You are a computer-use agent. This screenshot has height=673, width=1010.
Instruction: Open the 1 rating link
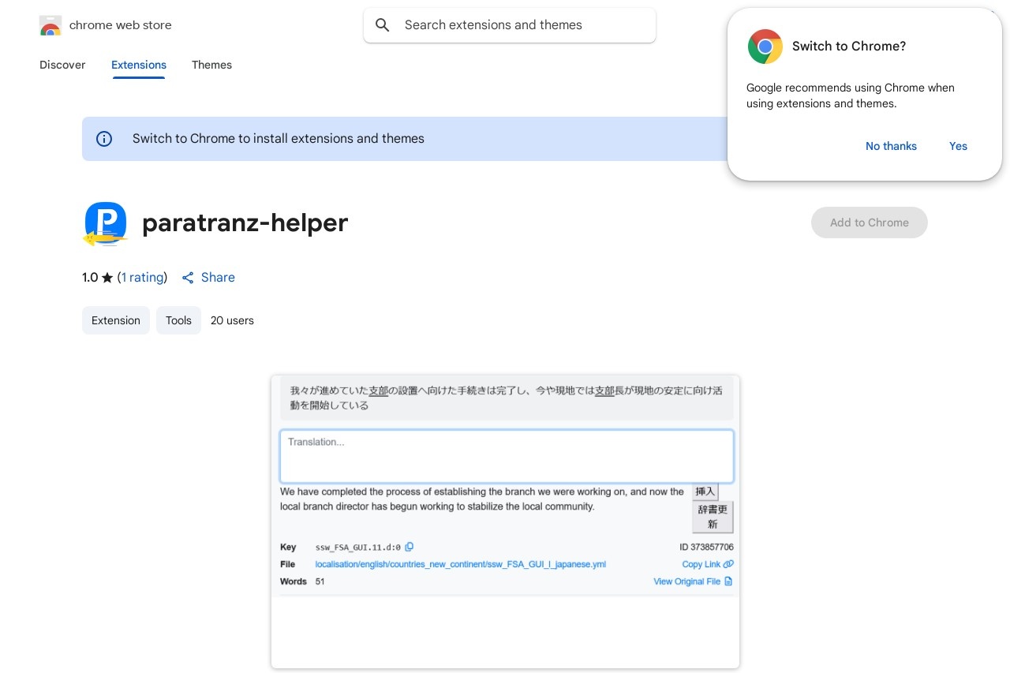point(142,278)
